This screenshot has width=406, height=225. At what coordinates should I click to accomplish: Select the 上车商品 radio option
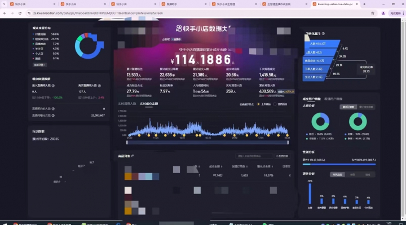click(x=258, y=104)
